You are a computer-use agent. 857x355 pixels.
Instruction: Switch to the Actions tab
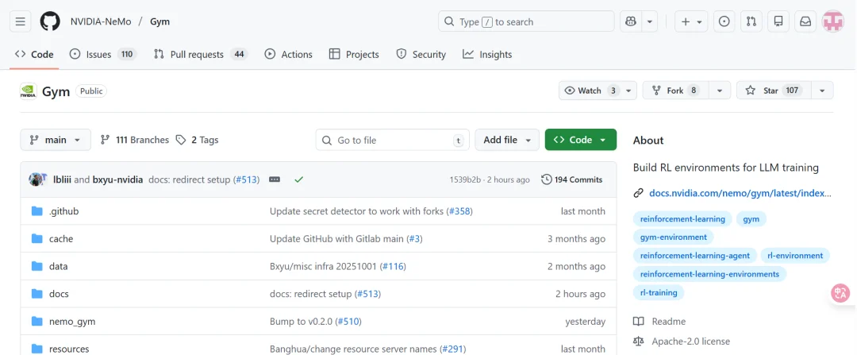point(288,54)
